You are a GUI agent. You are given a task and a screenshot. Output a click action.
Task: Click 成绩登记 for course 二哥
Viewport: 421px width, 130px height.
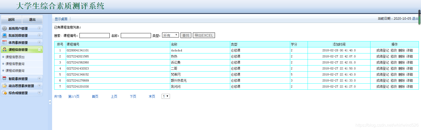(383, 68)
